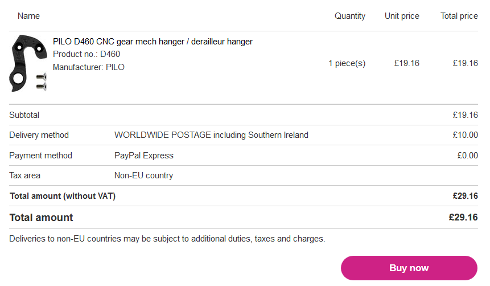Click the 1 piece(s) quantity value
This screenshot has height=286, width=490.
pyautogui.click(x=347, y=63)
